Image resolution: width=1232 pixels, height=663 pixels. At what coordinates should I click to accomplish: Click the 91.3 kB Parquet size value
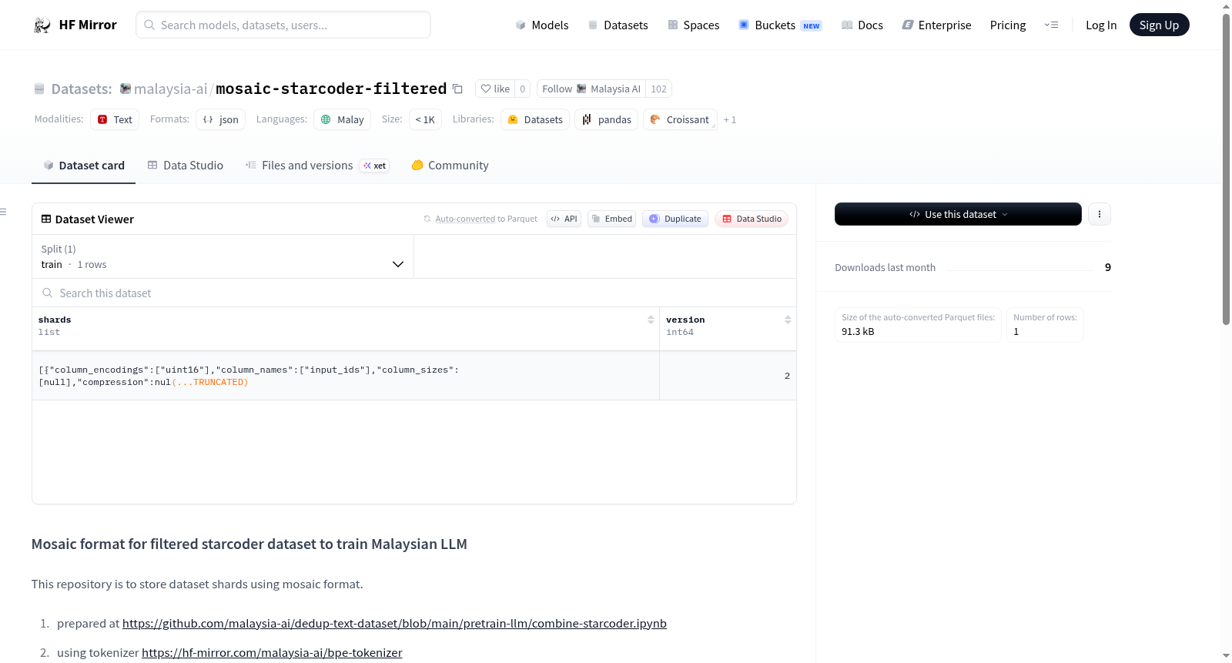(x=858, y=331)
